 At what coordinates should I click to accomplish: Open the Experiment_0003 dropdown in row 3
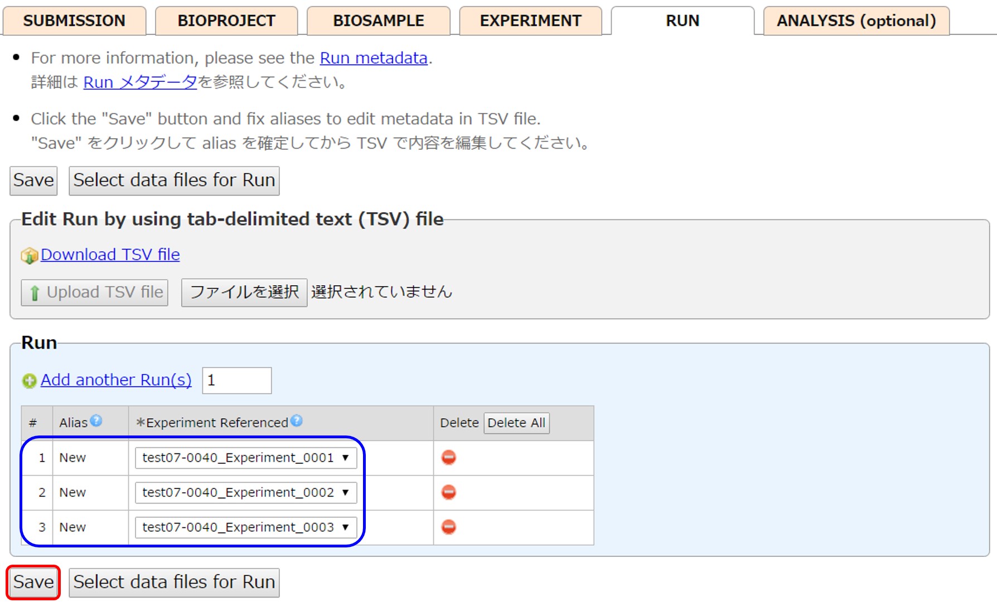click(245, 527)
